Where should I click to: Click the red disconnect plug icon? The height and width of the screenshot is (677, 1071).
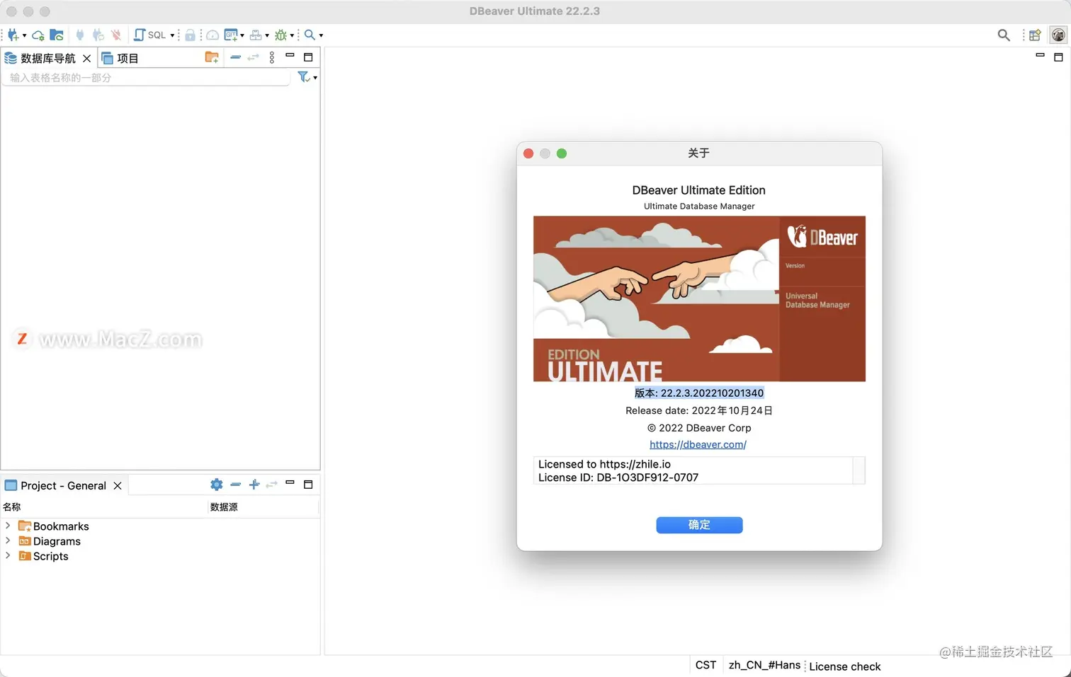pos(116,35)
